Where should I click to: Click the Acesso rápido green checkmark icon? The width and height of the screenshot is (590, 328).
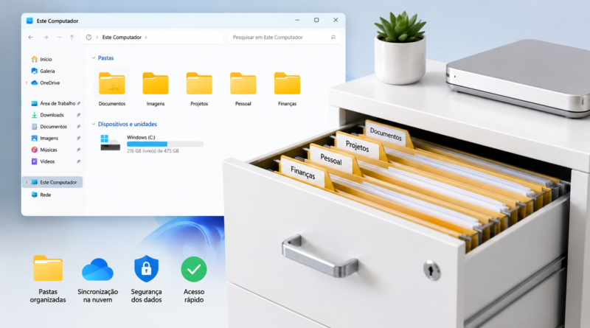click(x=194, y=269)
